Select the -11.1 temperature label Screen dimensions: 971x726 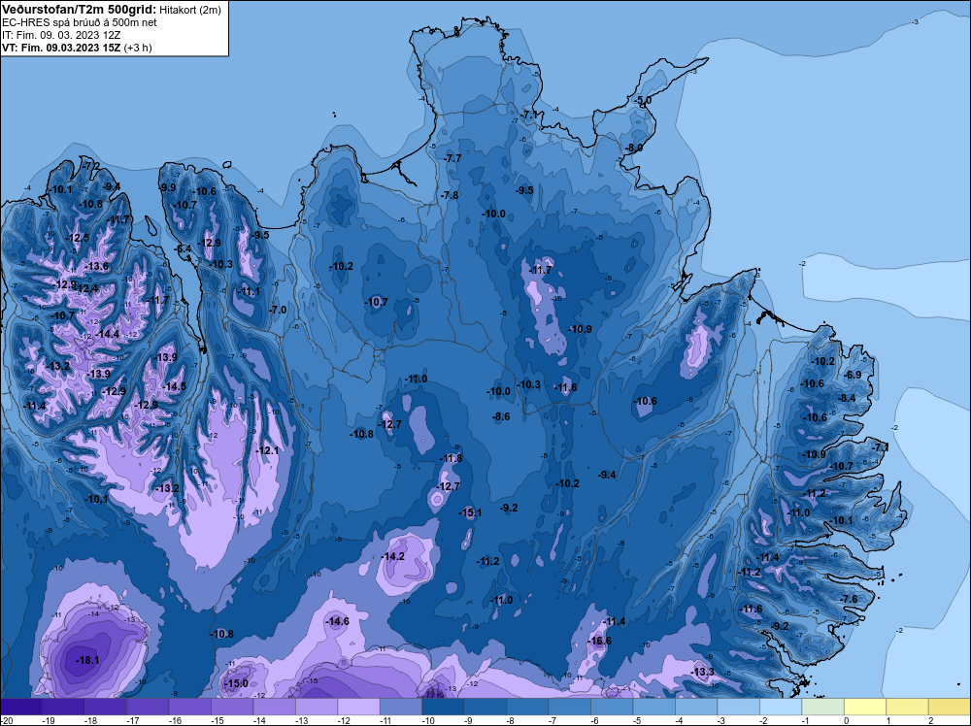(x=249, y=291)
